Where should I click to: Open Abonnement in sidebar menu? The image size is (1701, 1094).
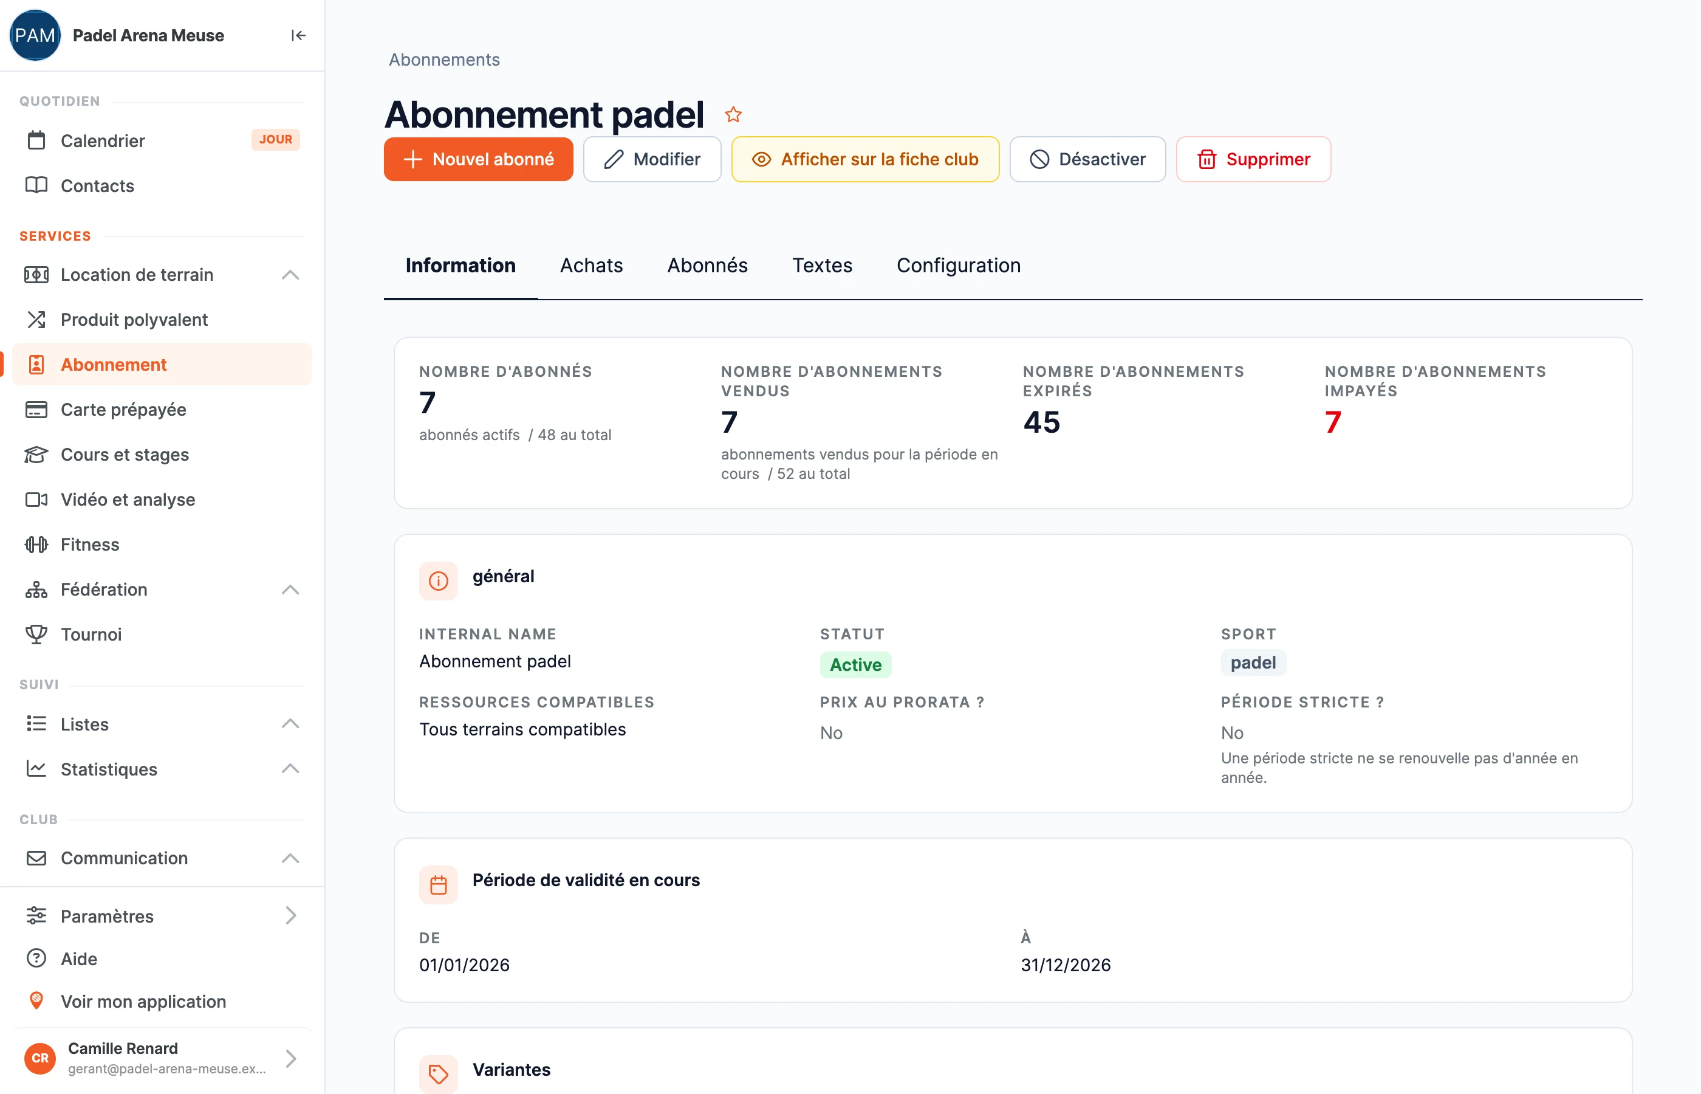tap(163, 365)
